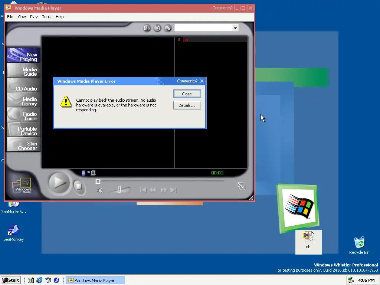Open the Skin Chooser tab
The image size is (380, 285).
click(23, 144)
